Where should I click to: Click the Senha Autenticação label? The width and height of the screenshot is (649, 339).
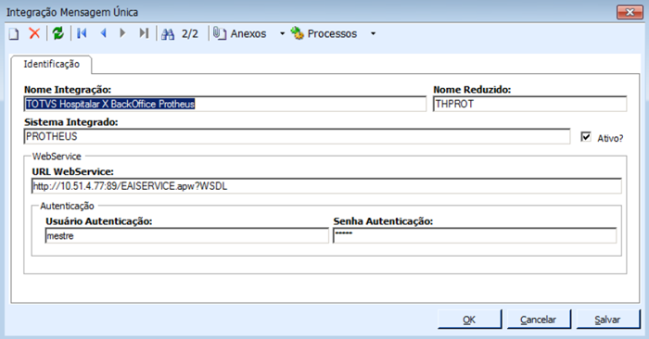383,221
